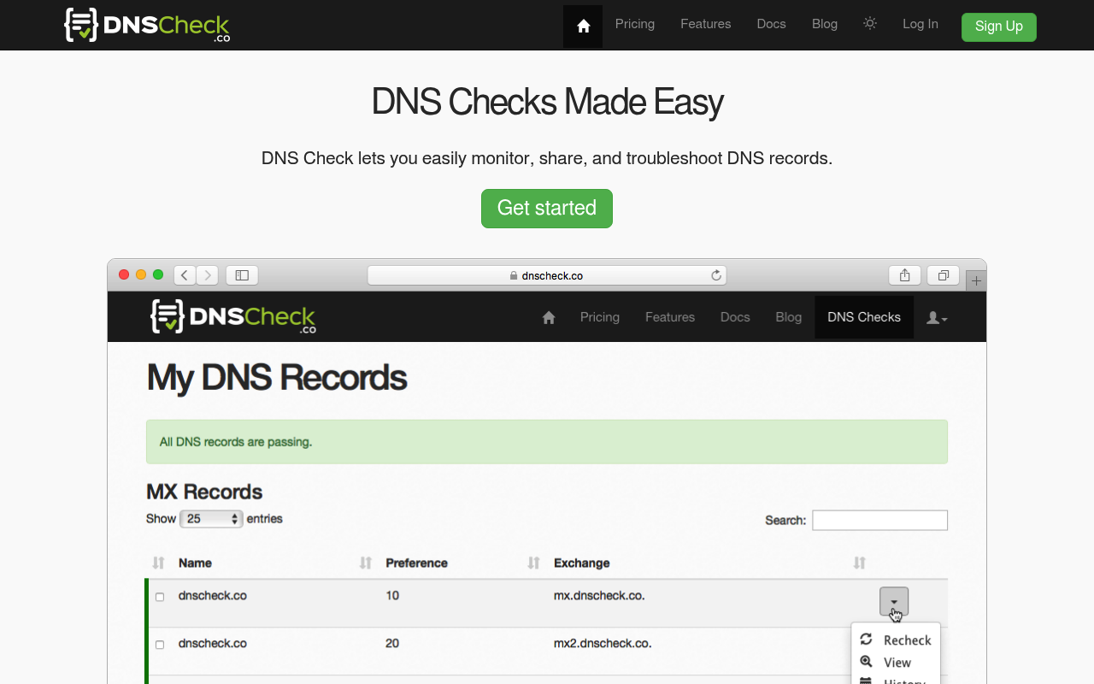
Task: Click the preference value 10
Action: click(x=392, y=595)
